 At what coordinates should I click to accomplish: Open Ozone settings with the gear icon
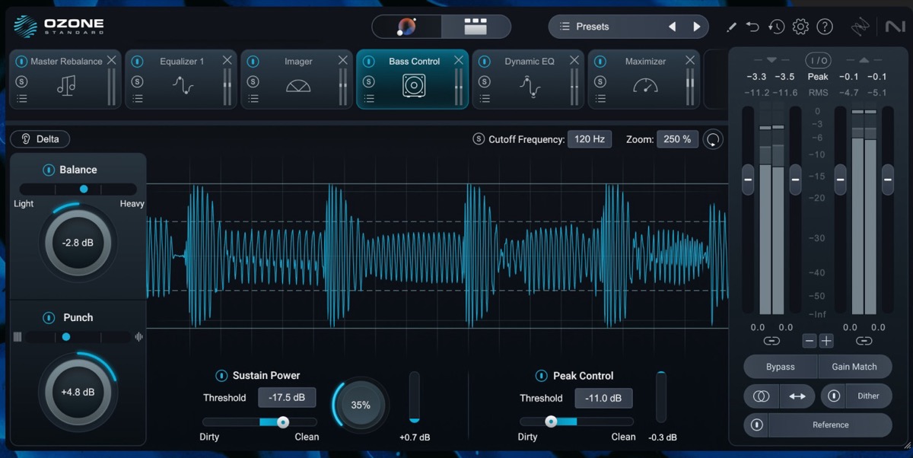800,26
